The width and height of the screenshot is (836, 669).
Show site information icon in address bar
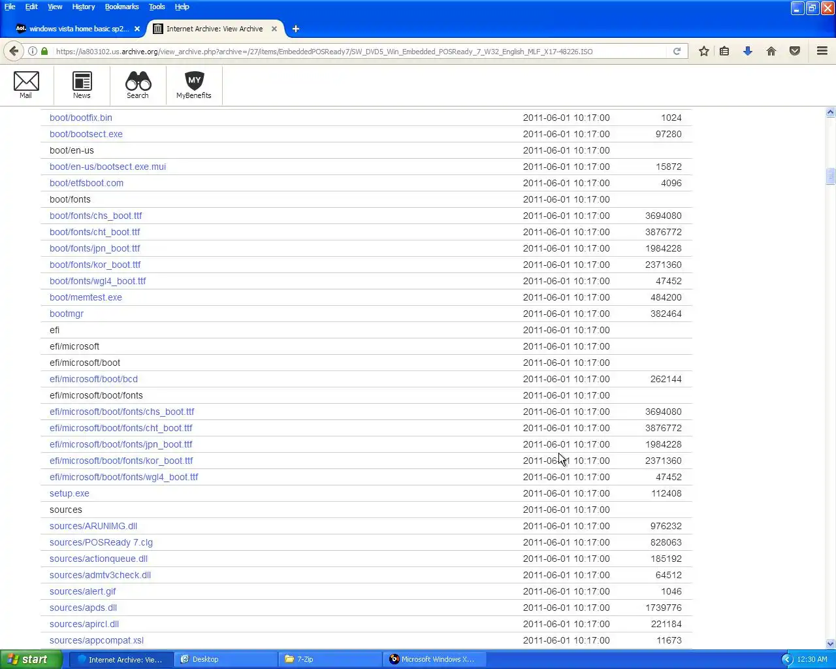[x=32, y=51]
